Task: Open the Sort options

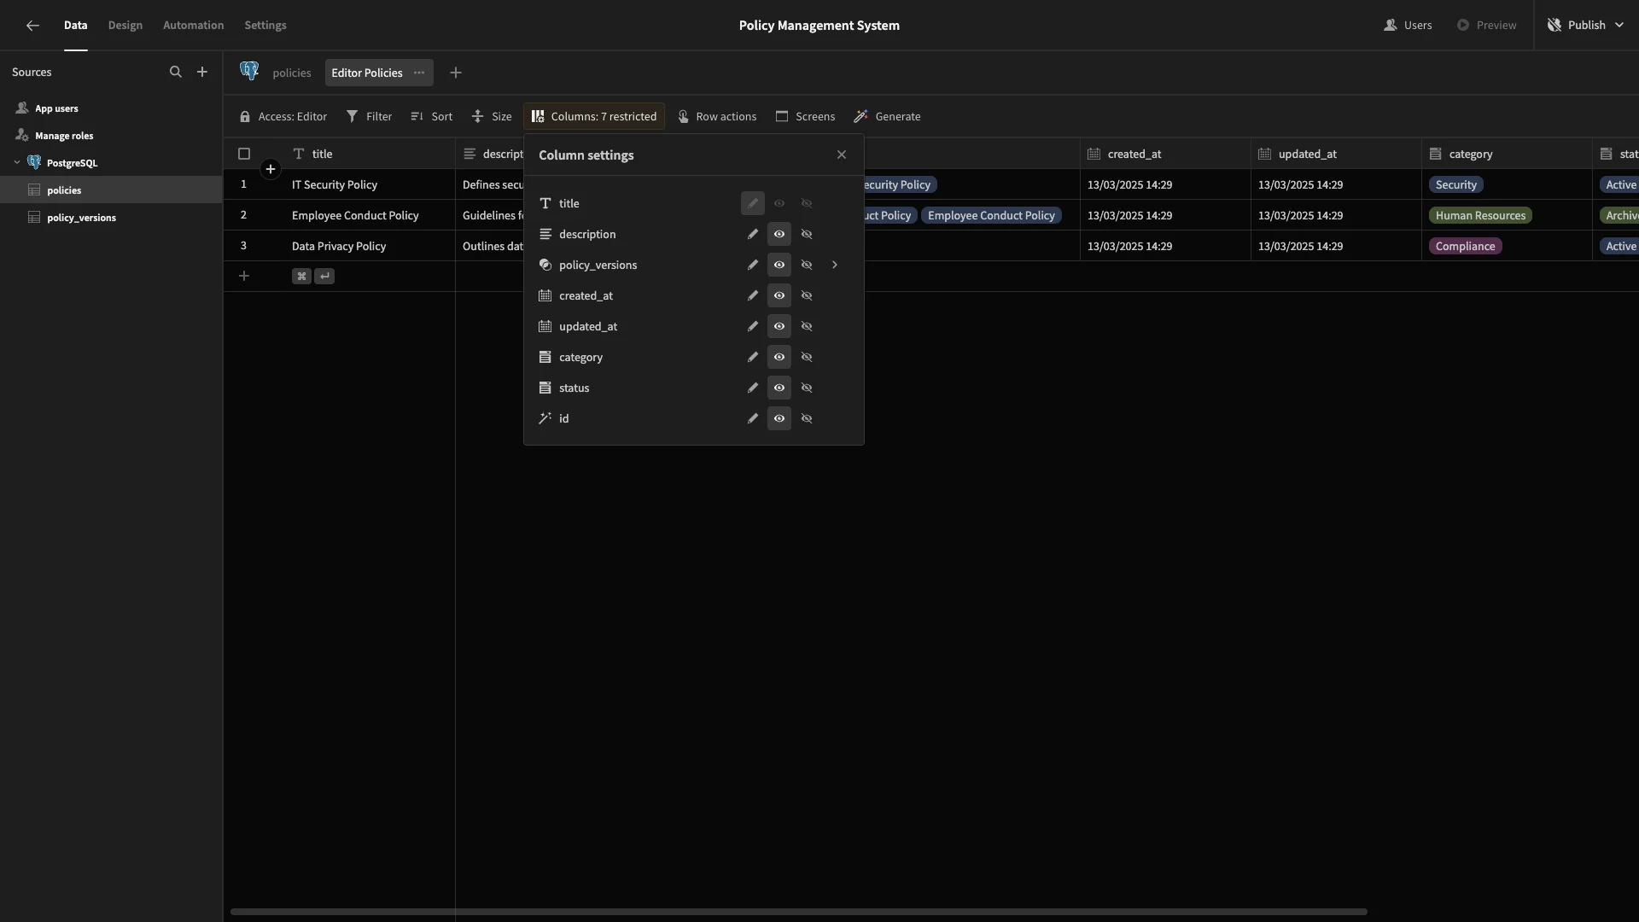Action: click(x=431, y=116)
